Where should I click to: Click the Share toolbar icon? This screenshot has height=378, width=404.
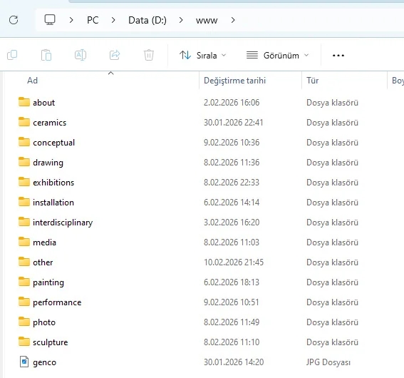(115, 55)
